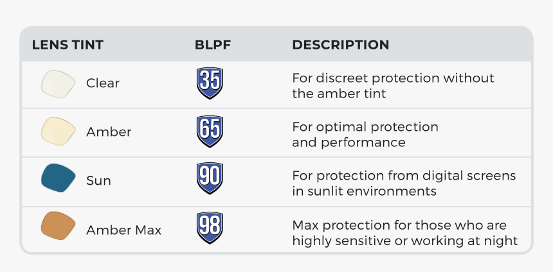Click the Clear tint label

tap(103, 83)
